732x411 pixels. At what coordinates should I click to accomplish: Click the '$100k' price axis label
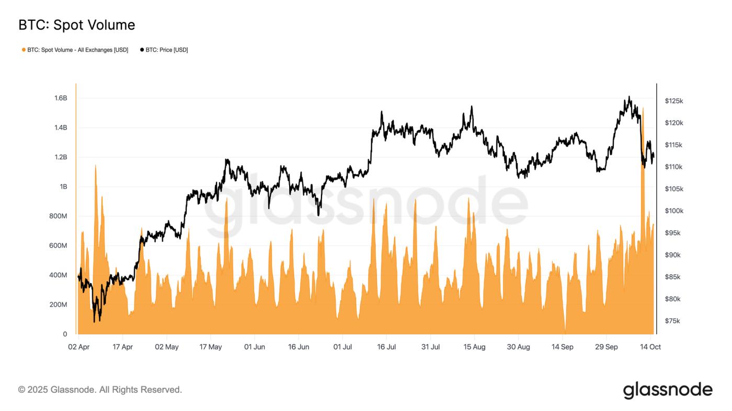(x=674, y=211)
